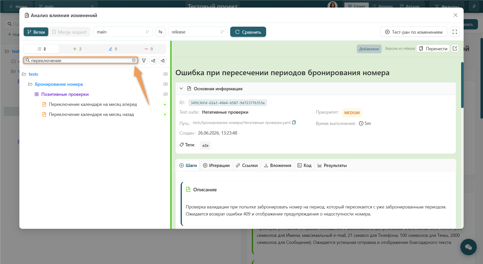This screenshot has height=264, width=483.
Task: Select test Переключение календаря на месяц назад
Action: tap(91, 114)
